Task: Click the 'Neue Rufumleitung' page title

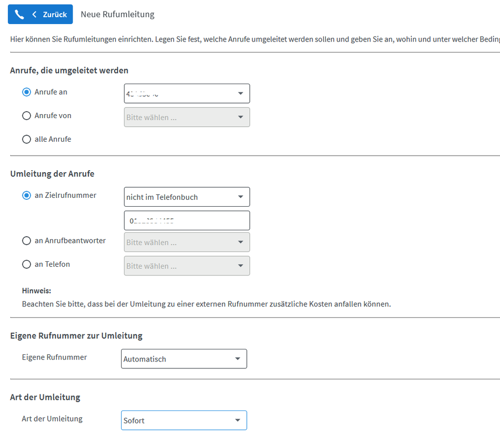Action: pos(118,15)
